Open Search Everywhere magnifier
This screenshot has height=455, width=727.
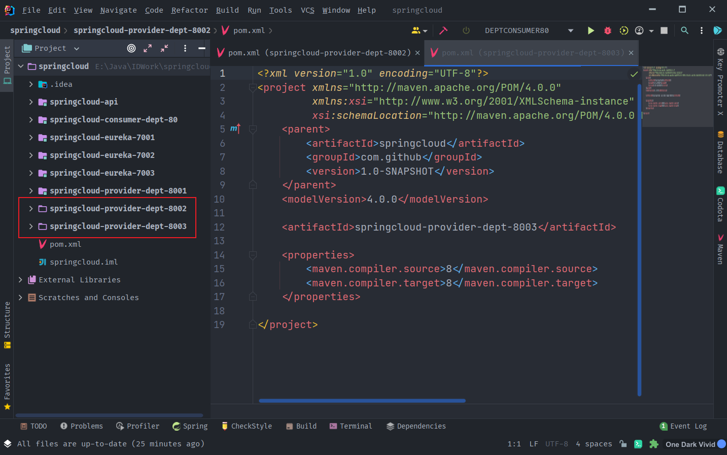(684, 30)
